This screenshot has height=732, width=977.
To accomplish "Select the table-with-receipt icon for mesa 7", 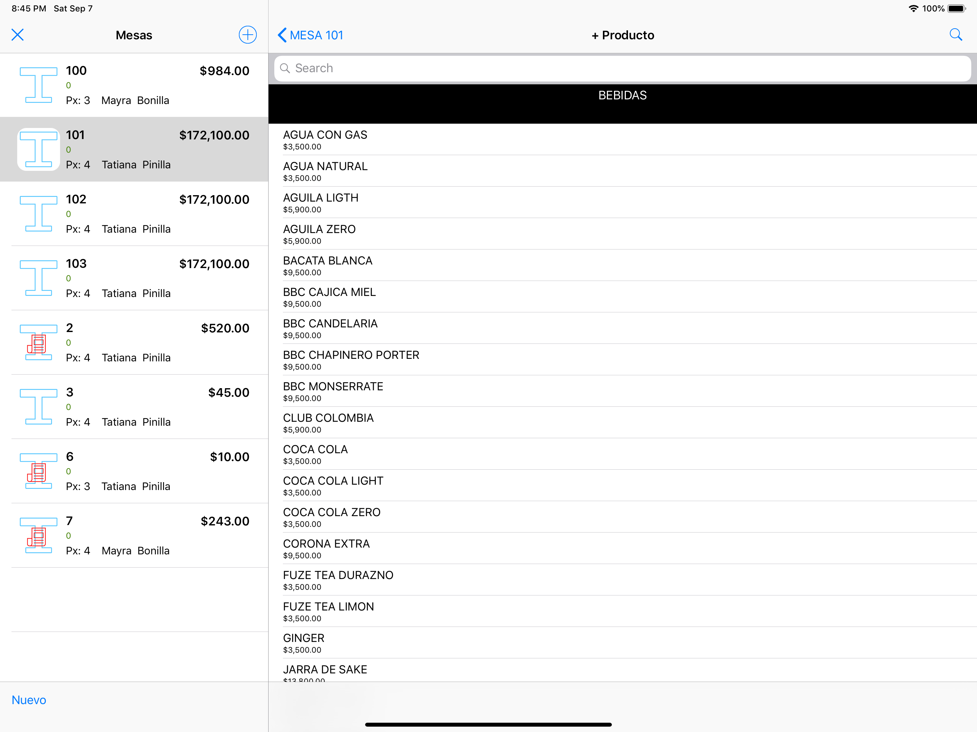I will (38, 535).
